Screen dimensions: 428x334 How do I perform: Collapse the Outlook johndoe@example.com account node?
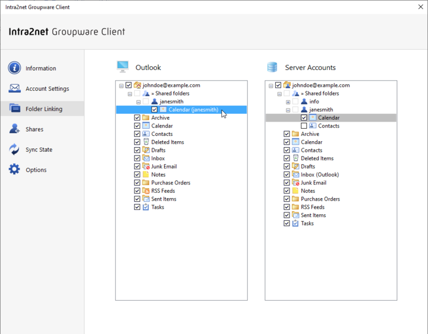point(121,86)
